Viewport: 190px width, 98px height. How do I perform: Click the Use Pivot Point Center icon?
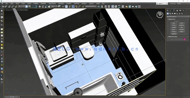click(x=59, y=7)
